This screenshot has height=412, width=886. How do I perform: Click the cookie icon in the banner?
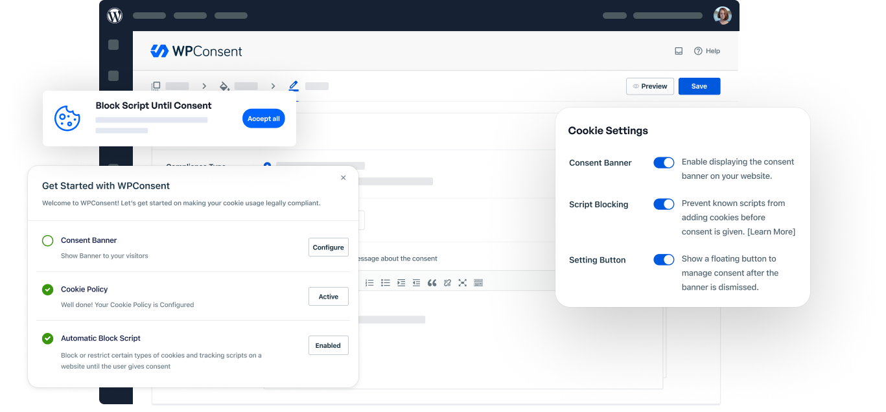pos(67,119)
